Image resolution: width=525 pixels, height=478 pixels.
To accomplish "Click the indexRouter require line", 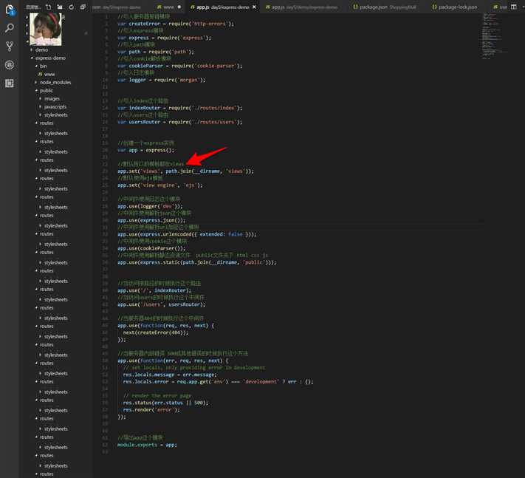I will pos(179,108).
